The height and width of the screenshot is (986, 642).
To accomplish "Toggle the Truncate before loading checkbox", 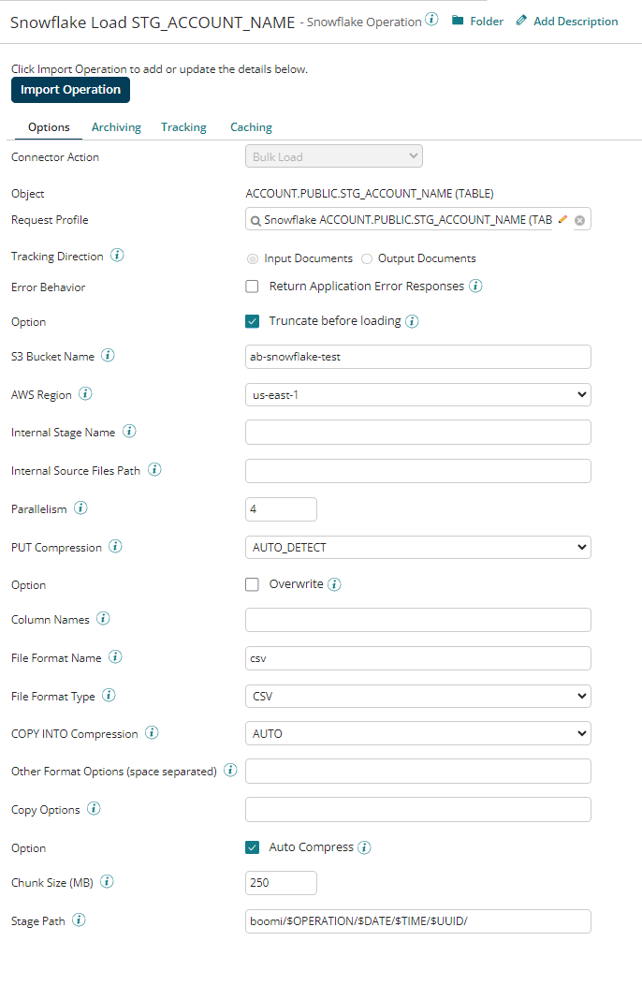I will [252, 321].
